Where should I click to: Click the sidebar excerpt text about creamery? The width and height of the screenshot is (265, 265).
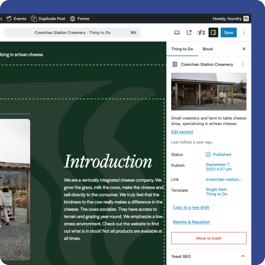click(x=209, y=121)
